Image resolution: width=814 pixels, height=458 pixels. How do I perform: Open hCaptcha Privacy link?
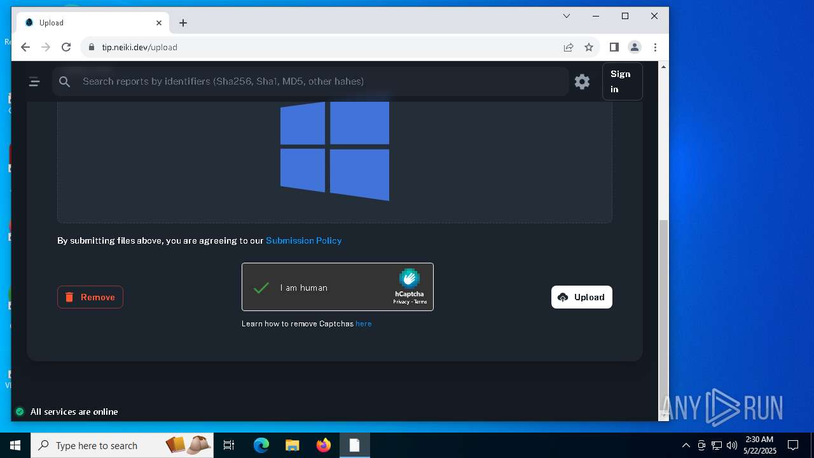tap(401, 302)
